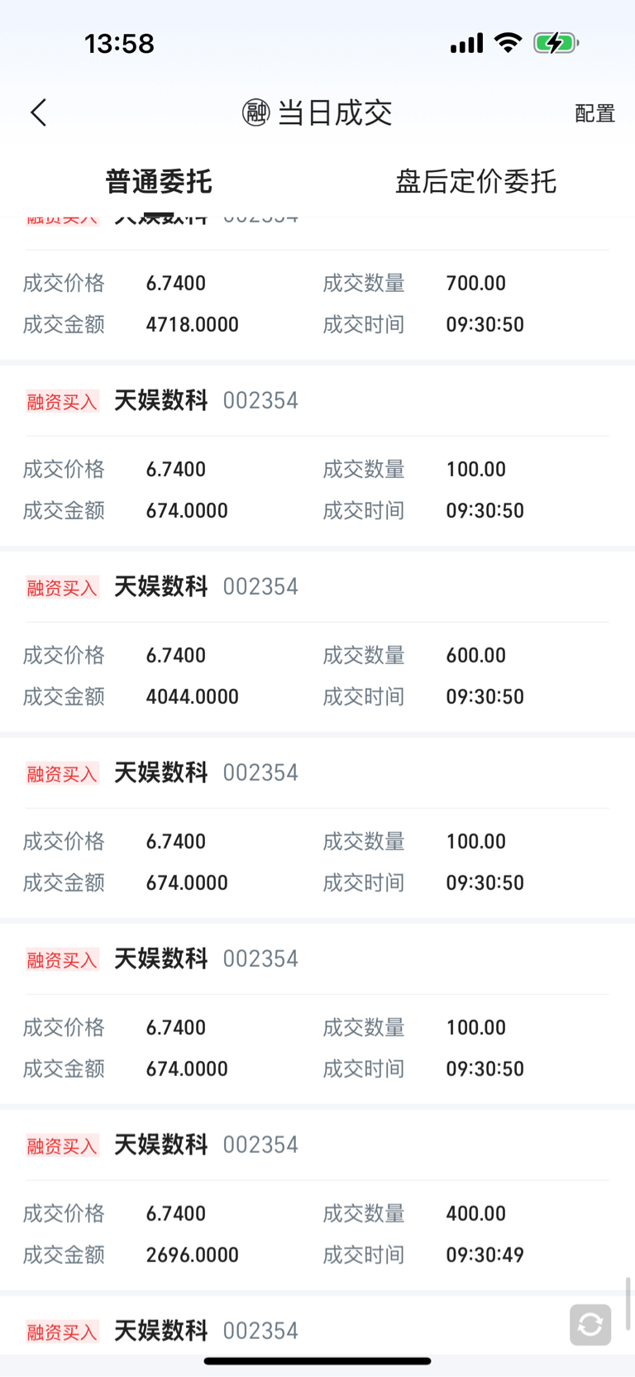Tap the cellular signal bars icon

click(x=466, y=43)
